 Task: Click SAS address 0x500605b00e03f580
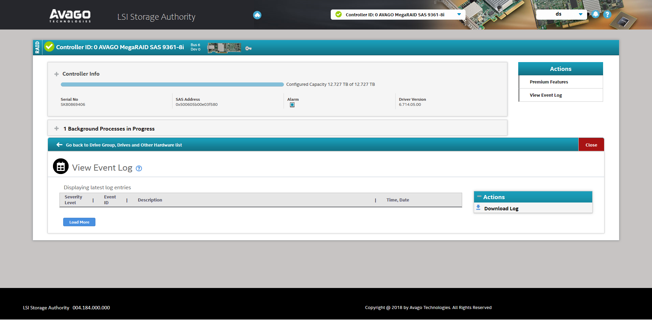[197, 104]
